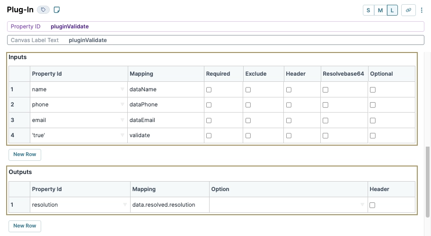Check Exclude for the 'true' row

coord(248,136)
